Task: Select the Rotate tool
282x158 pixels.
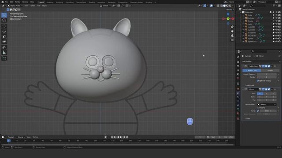Action: [x=4, y=31]
